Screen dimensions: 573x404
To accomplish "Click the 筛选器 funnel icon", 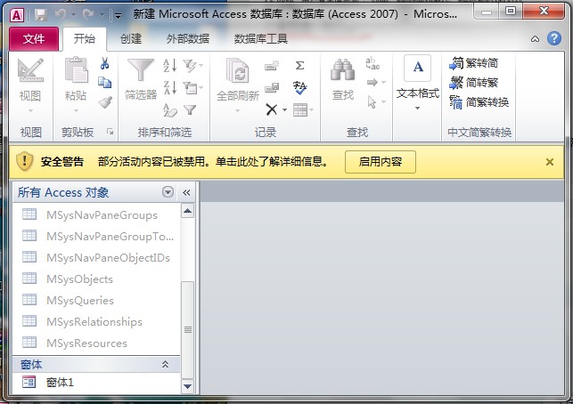I will [x=141, y=70].
